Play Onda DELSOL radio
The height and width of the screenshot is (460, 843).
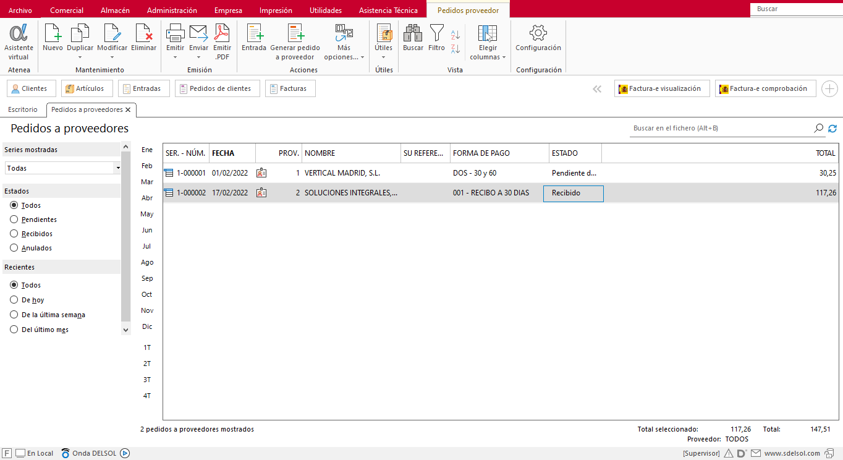tap(125, 453)
